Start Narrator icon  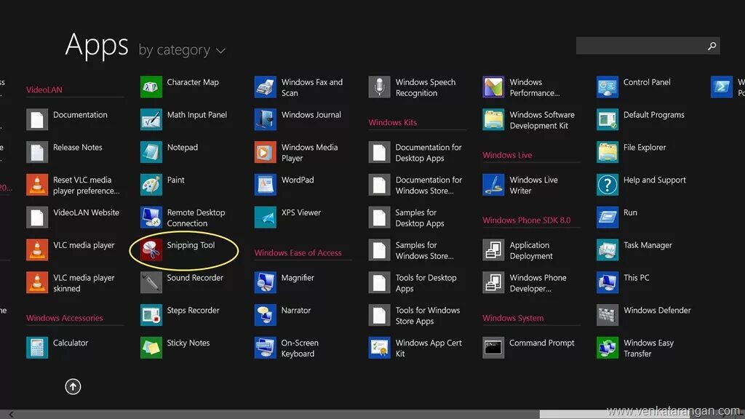click(x=265, y=315)
